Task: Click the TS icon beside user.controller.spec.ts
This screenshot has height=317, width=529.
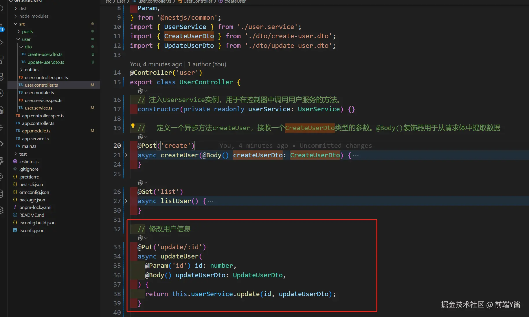Action: click(x=21, y=77)
